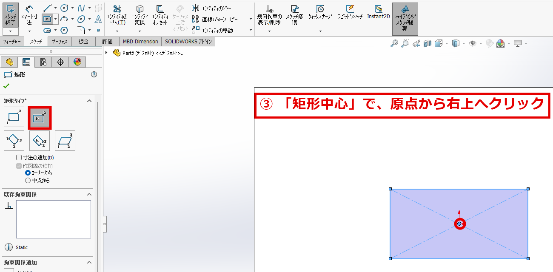Toggle Shaded Sketch Contours (シェイディングスケッチ輪郭)

[x=405, y=19]
